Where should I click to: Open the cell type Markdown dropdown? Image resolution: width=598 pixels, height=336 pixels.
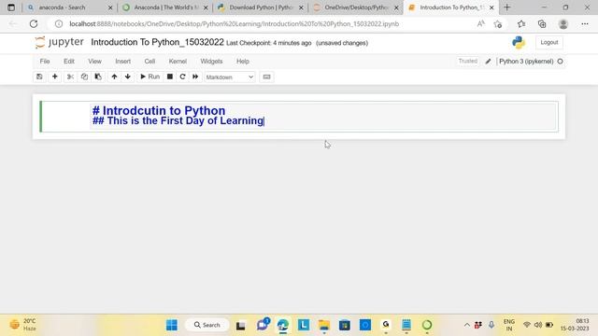point(230,77)
